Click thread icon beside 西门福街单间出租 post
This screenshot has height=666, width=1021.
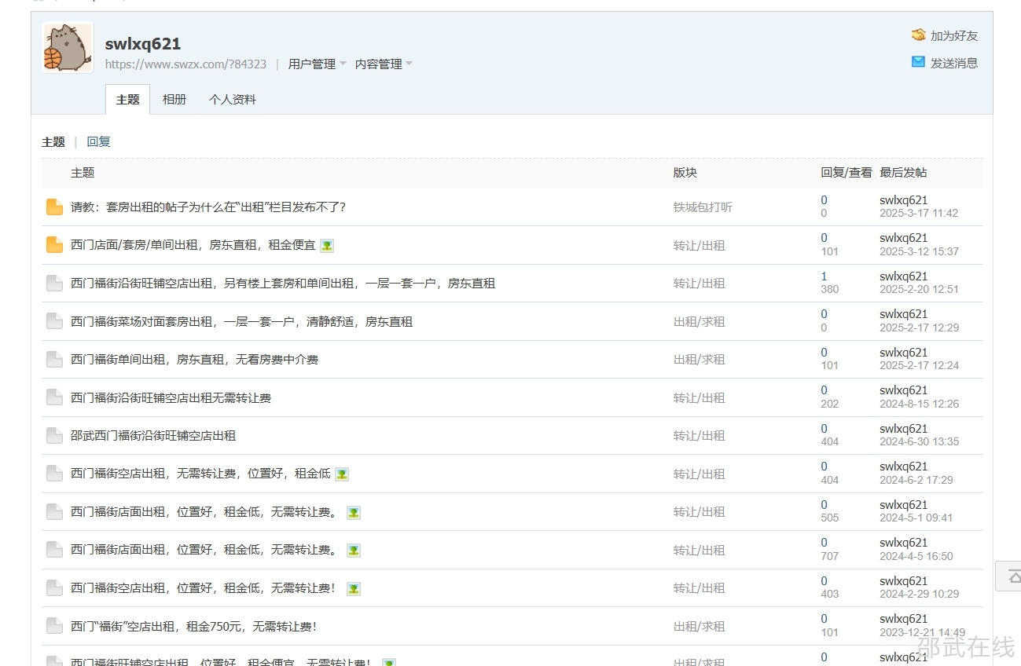(x=54, y=360)
